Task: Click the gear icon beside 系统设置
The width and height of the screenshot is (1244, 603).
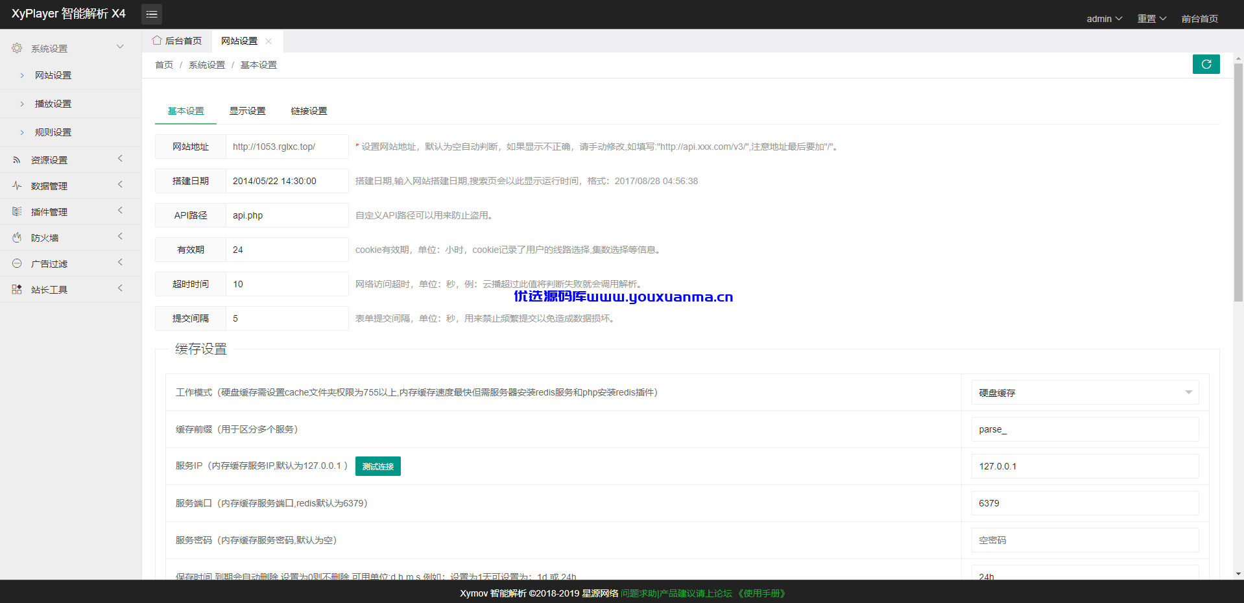Action: [x=17, y=48]
